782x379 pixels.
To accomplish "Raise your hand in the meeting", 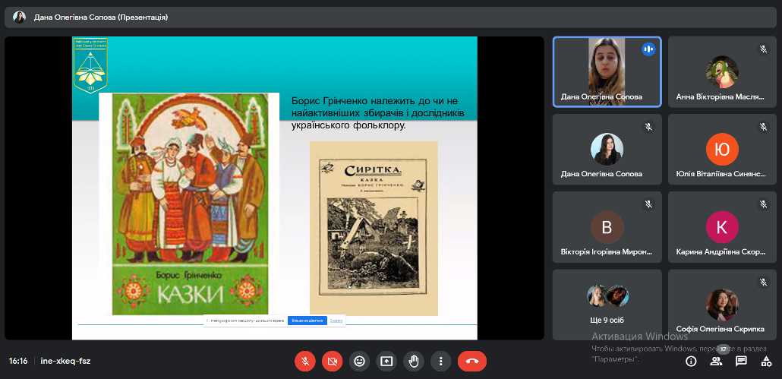I will point(414,361).
